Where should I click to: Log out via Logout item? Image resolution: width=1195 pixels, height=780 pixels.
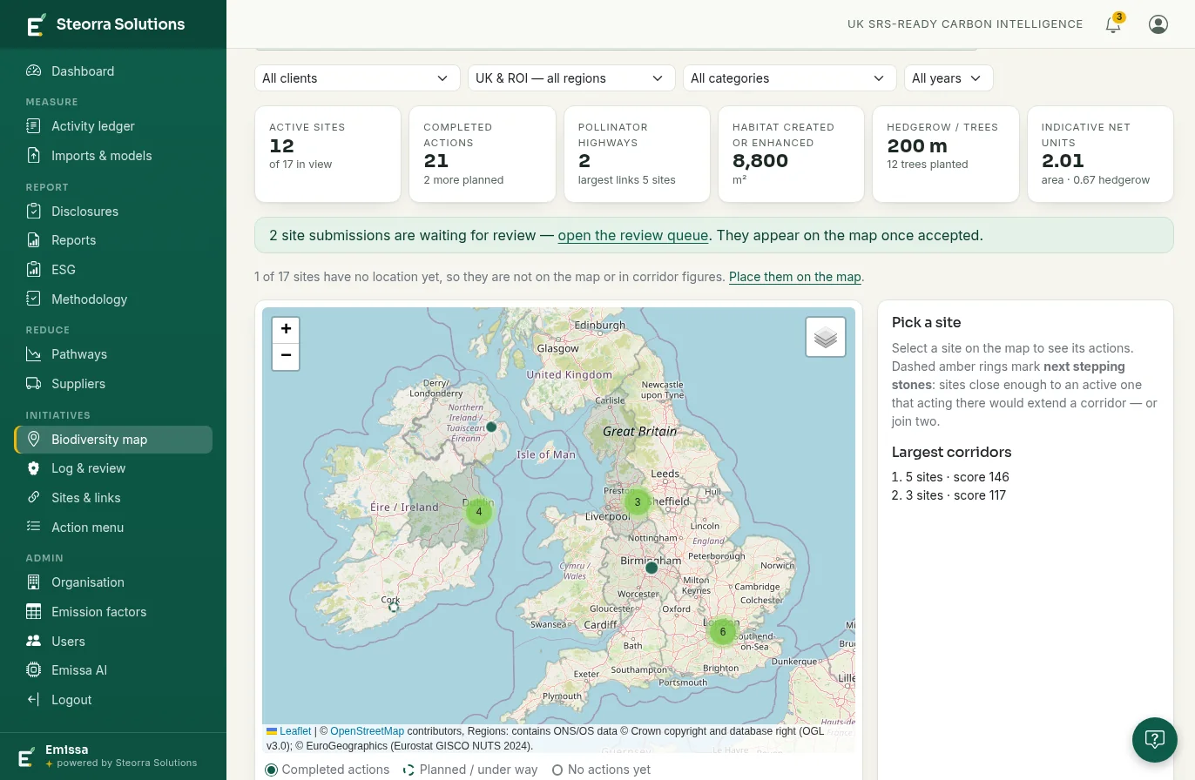point(113,700)
